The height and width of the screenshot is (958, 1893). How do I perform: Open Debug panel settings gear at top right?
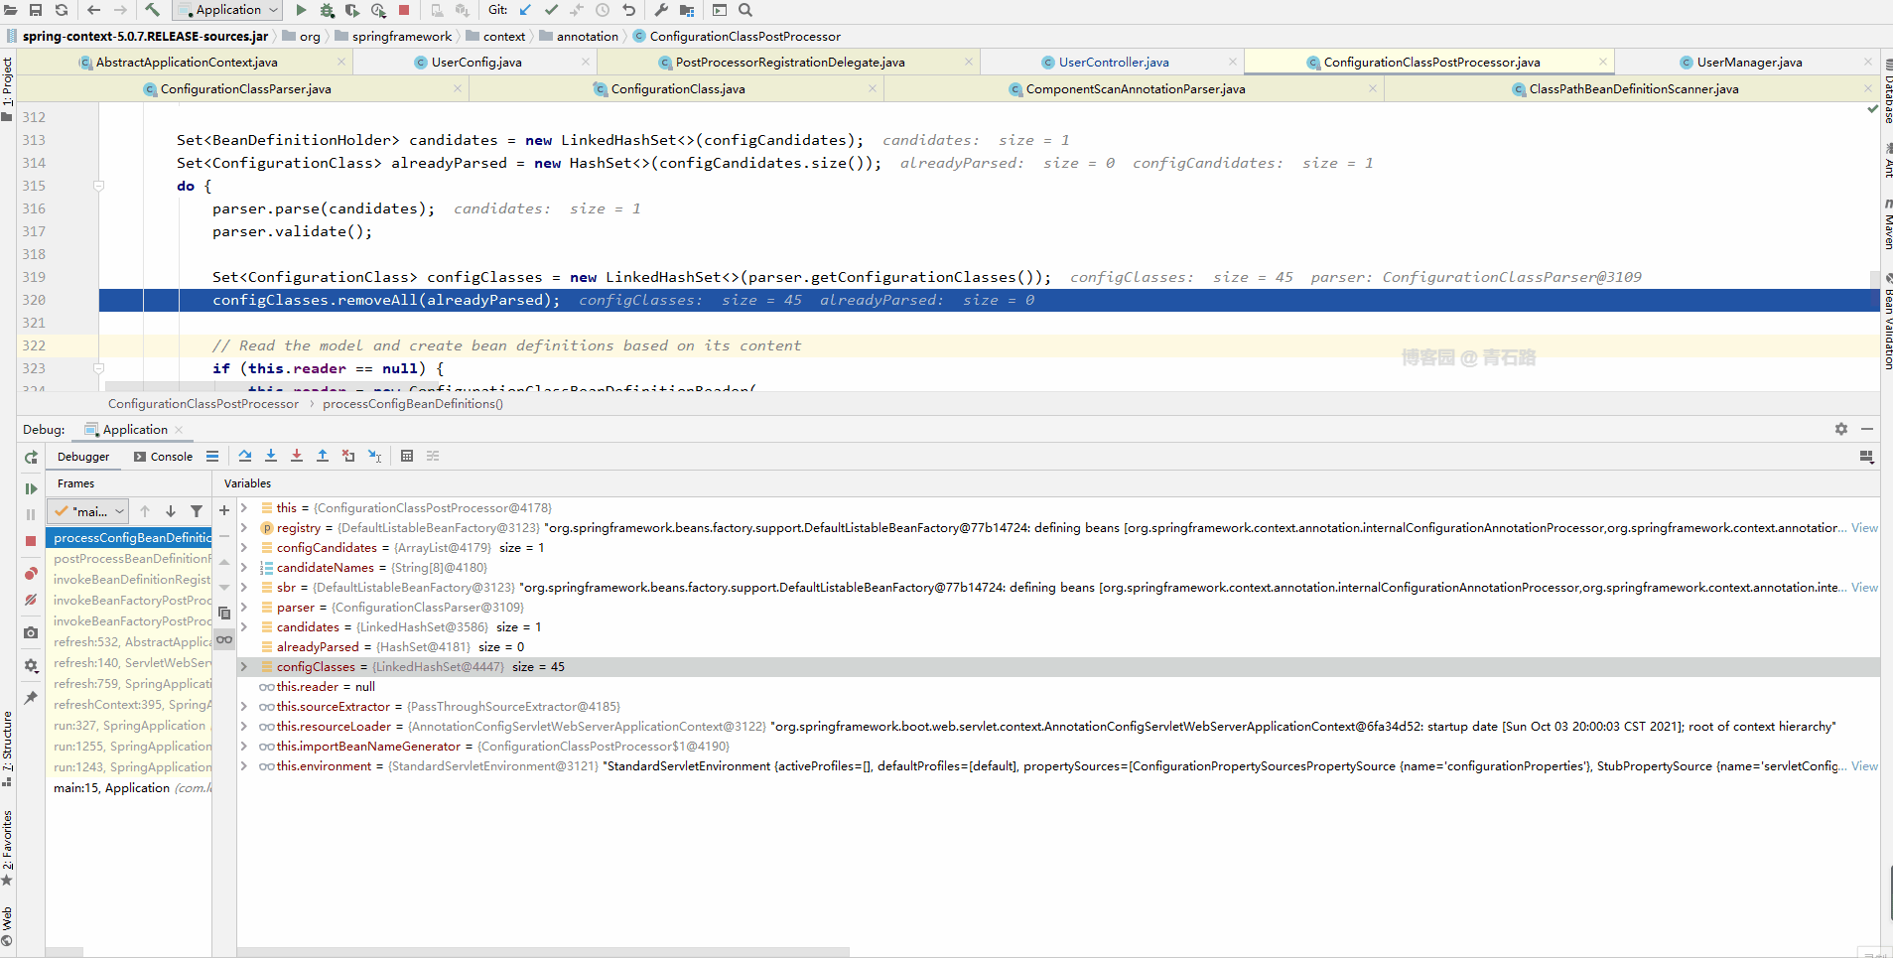[x=1841, y=429]
